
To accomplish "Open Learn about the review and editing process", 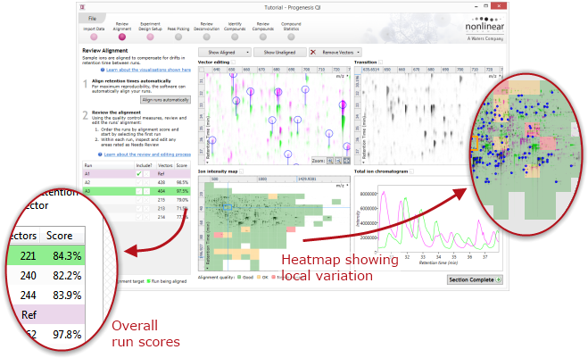I will [147, 154].
